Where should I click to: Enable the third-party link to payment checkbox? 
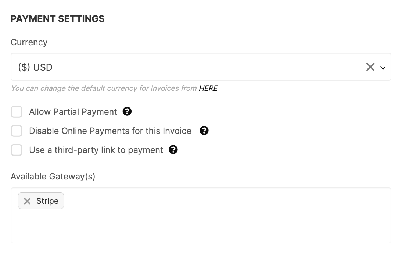tap(17, 150)
